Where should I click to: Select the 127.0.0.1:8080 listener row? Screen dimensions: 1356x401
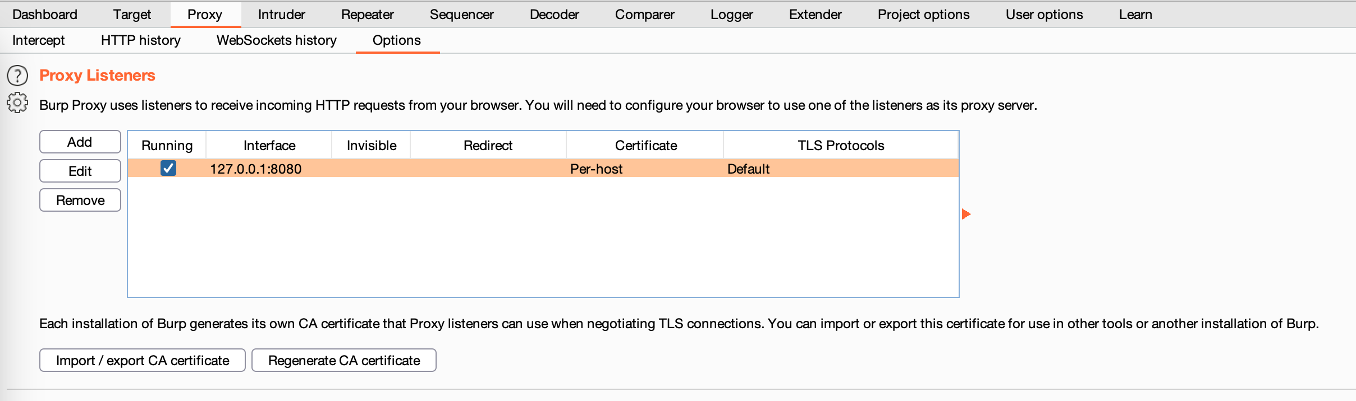pyautogui.click(x=543, y=169)
